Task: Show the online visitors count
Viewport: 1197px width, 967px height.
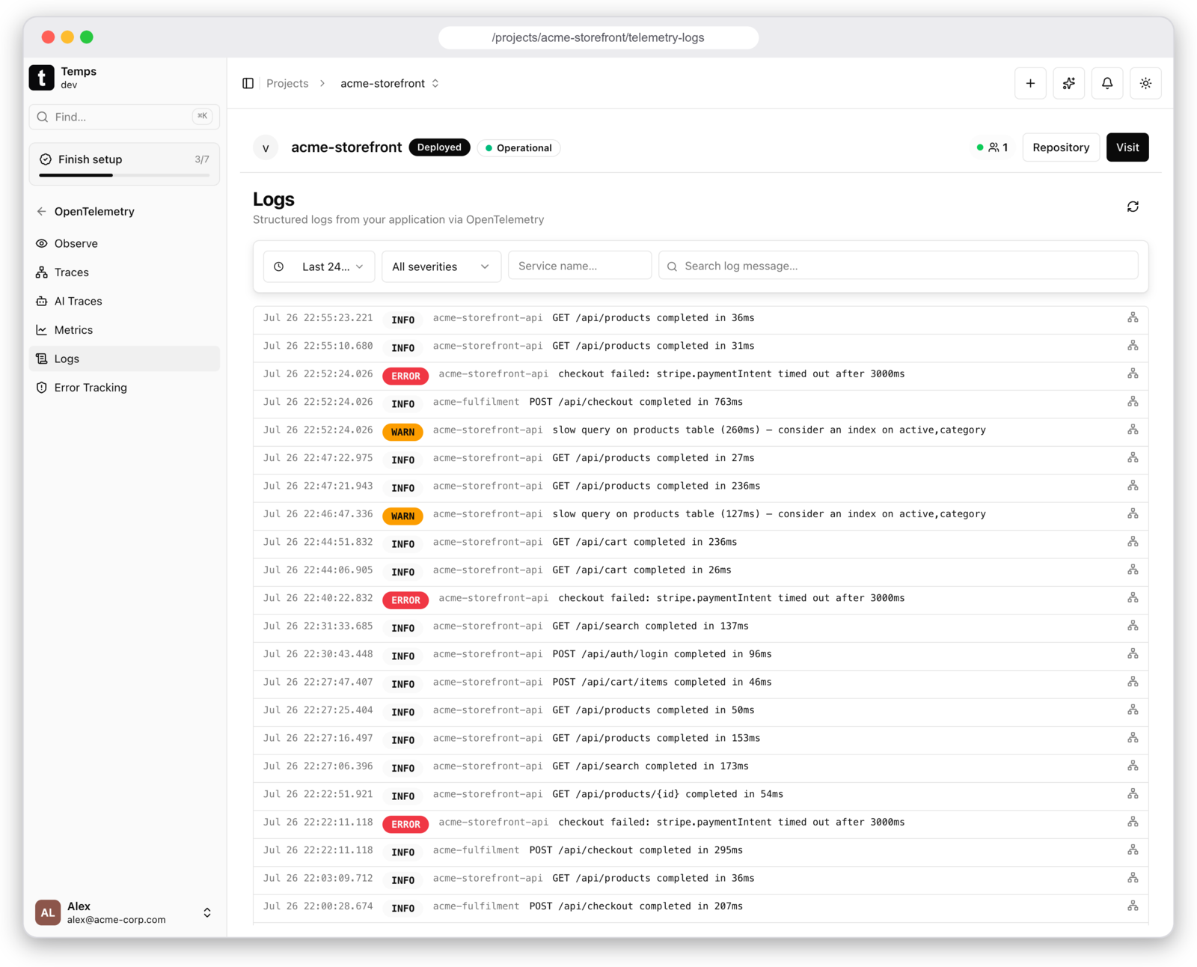Action: 993,147
